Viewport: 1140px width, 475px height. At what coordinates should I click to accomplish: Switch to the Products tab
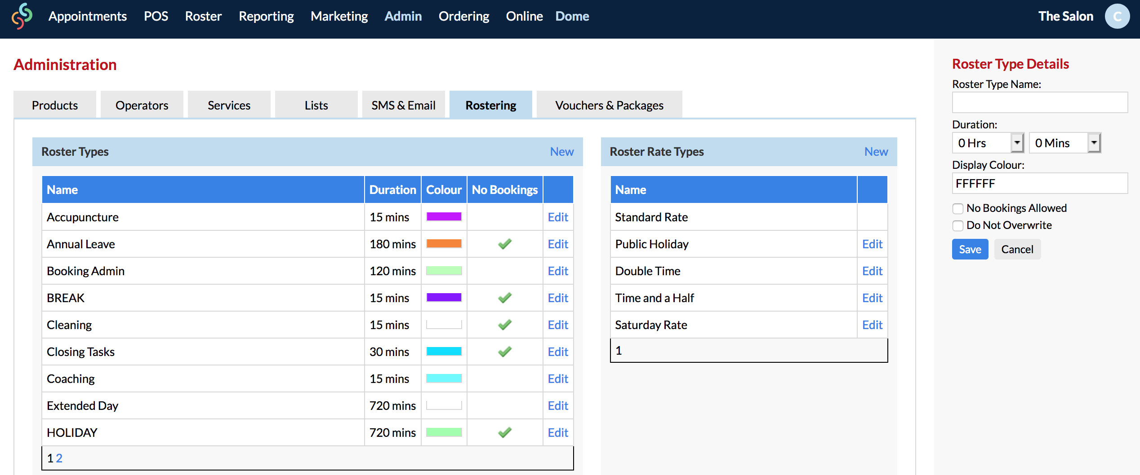(x=54, y=105)
